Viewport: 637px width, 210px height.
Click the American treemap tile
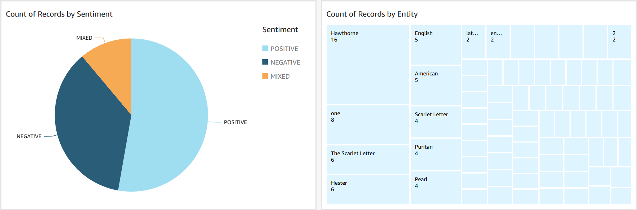[x=436, y=86]
